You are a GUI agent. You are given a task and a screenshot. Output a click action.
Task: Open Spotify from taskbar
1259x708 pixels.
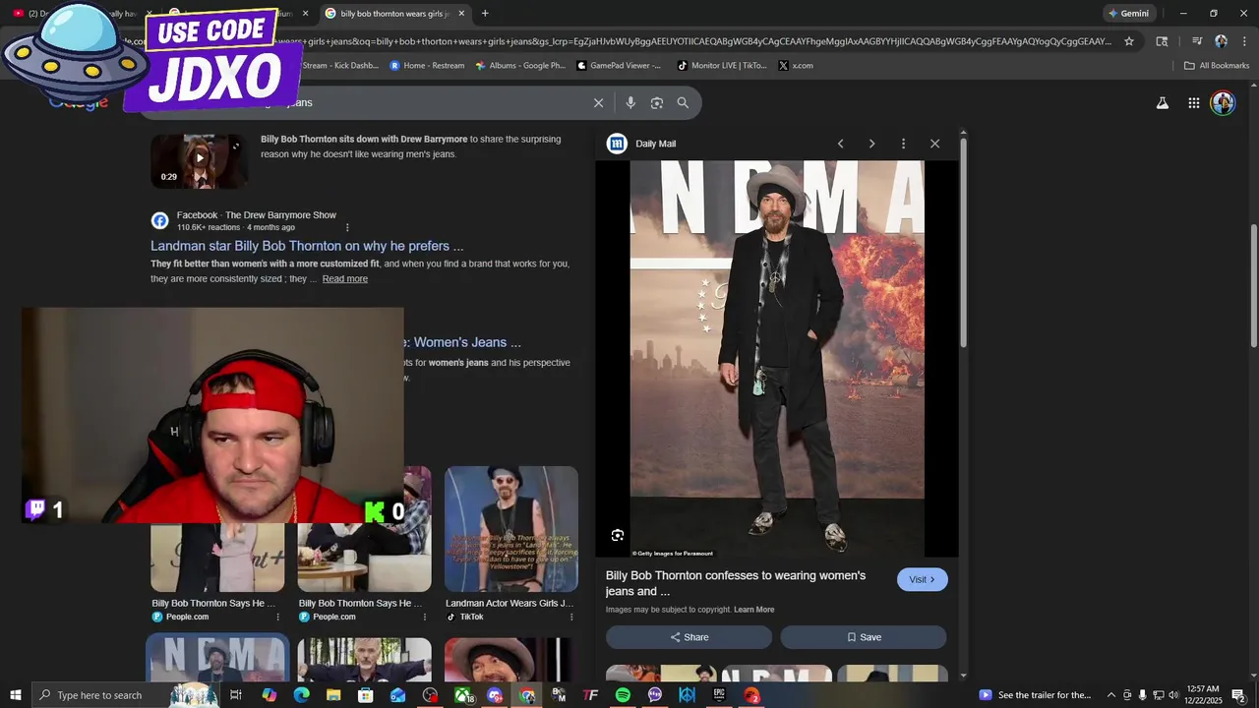pos(623,695)
